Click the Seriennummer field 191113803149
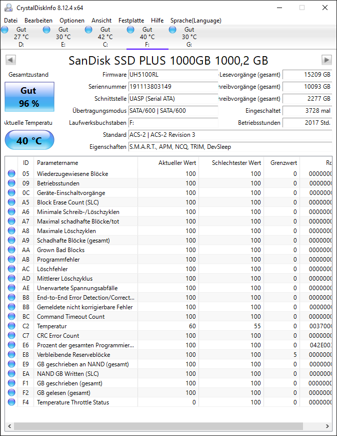 (x=173, y=87)
